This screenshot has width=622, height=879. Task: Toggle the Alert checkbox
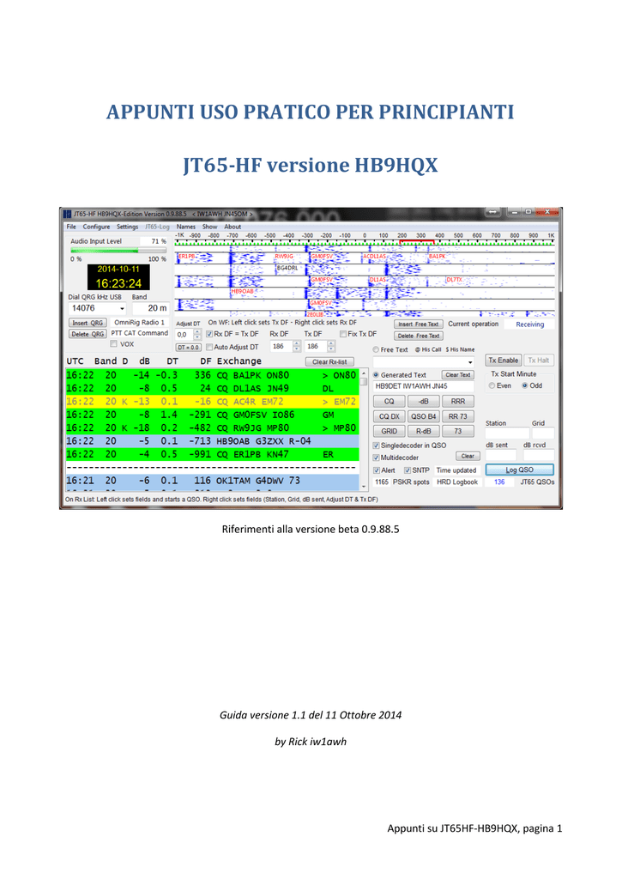coord(377,471)
